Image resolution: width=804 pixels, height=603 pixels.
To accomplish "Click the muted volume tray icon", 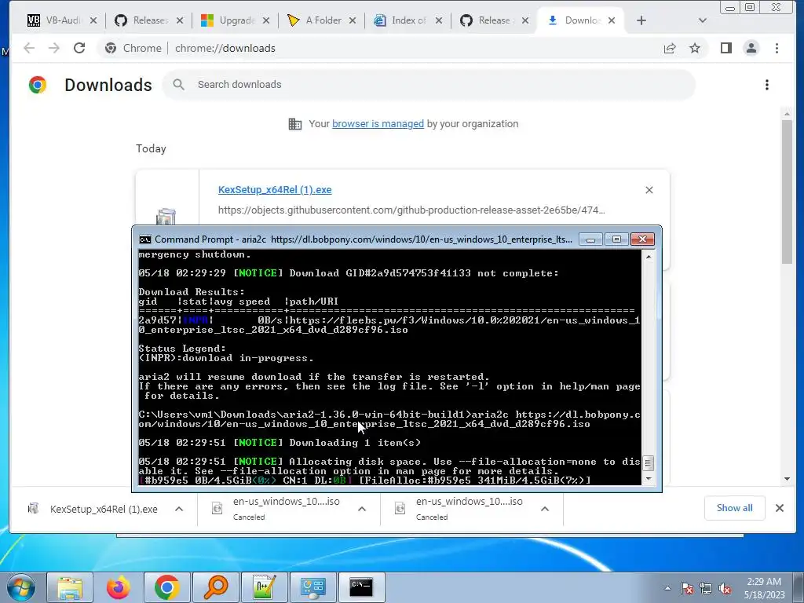I will click(x=725, y=589).
